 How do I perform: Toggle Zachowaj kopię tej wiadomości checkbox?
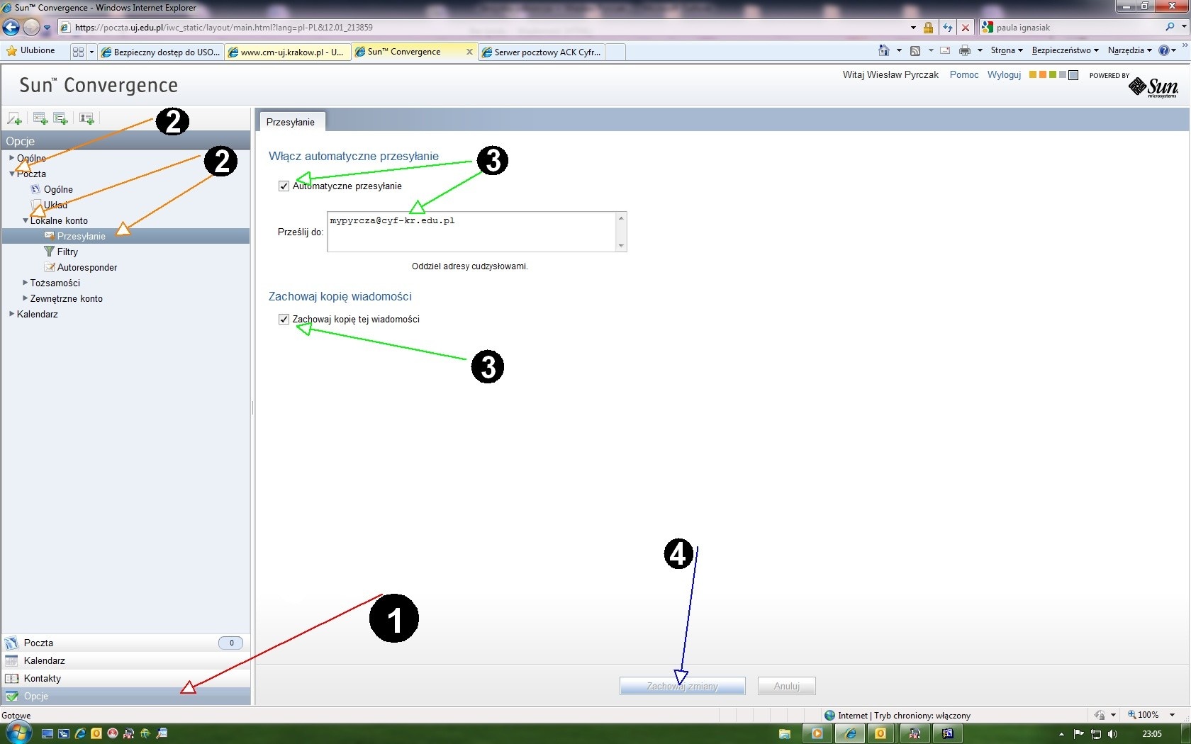point(284,320)
